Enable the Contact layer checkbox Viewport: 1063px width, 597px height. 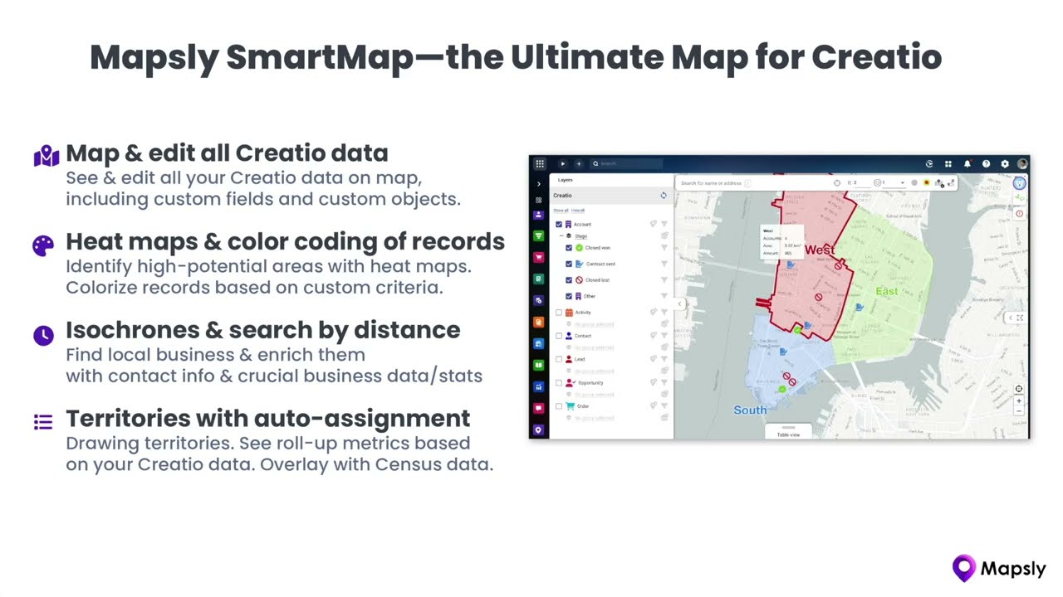[x=559, y=336]
